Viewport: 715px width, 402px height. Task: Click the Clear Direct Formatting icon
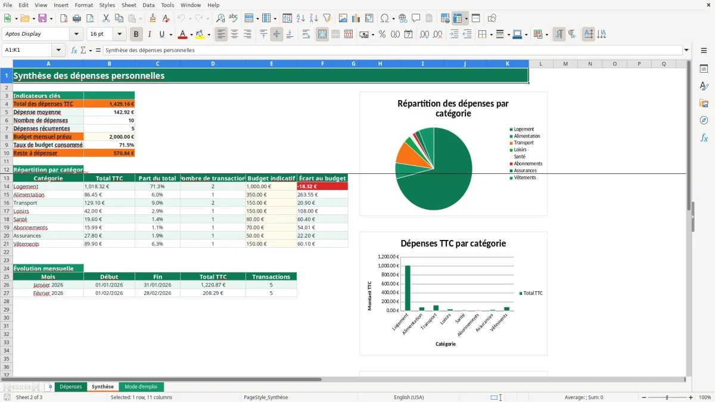click(166, 18)
